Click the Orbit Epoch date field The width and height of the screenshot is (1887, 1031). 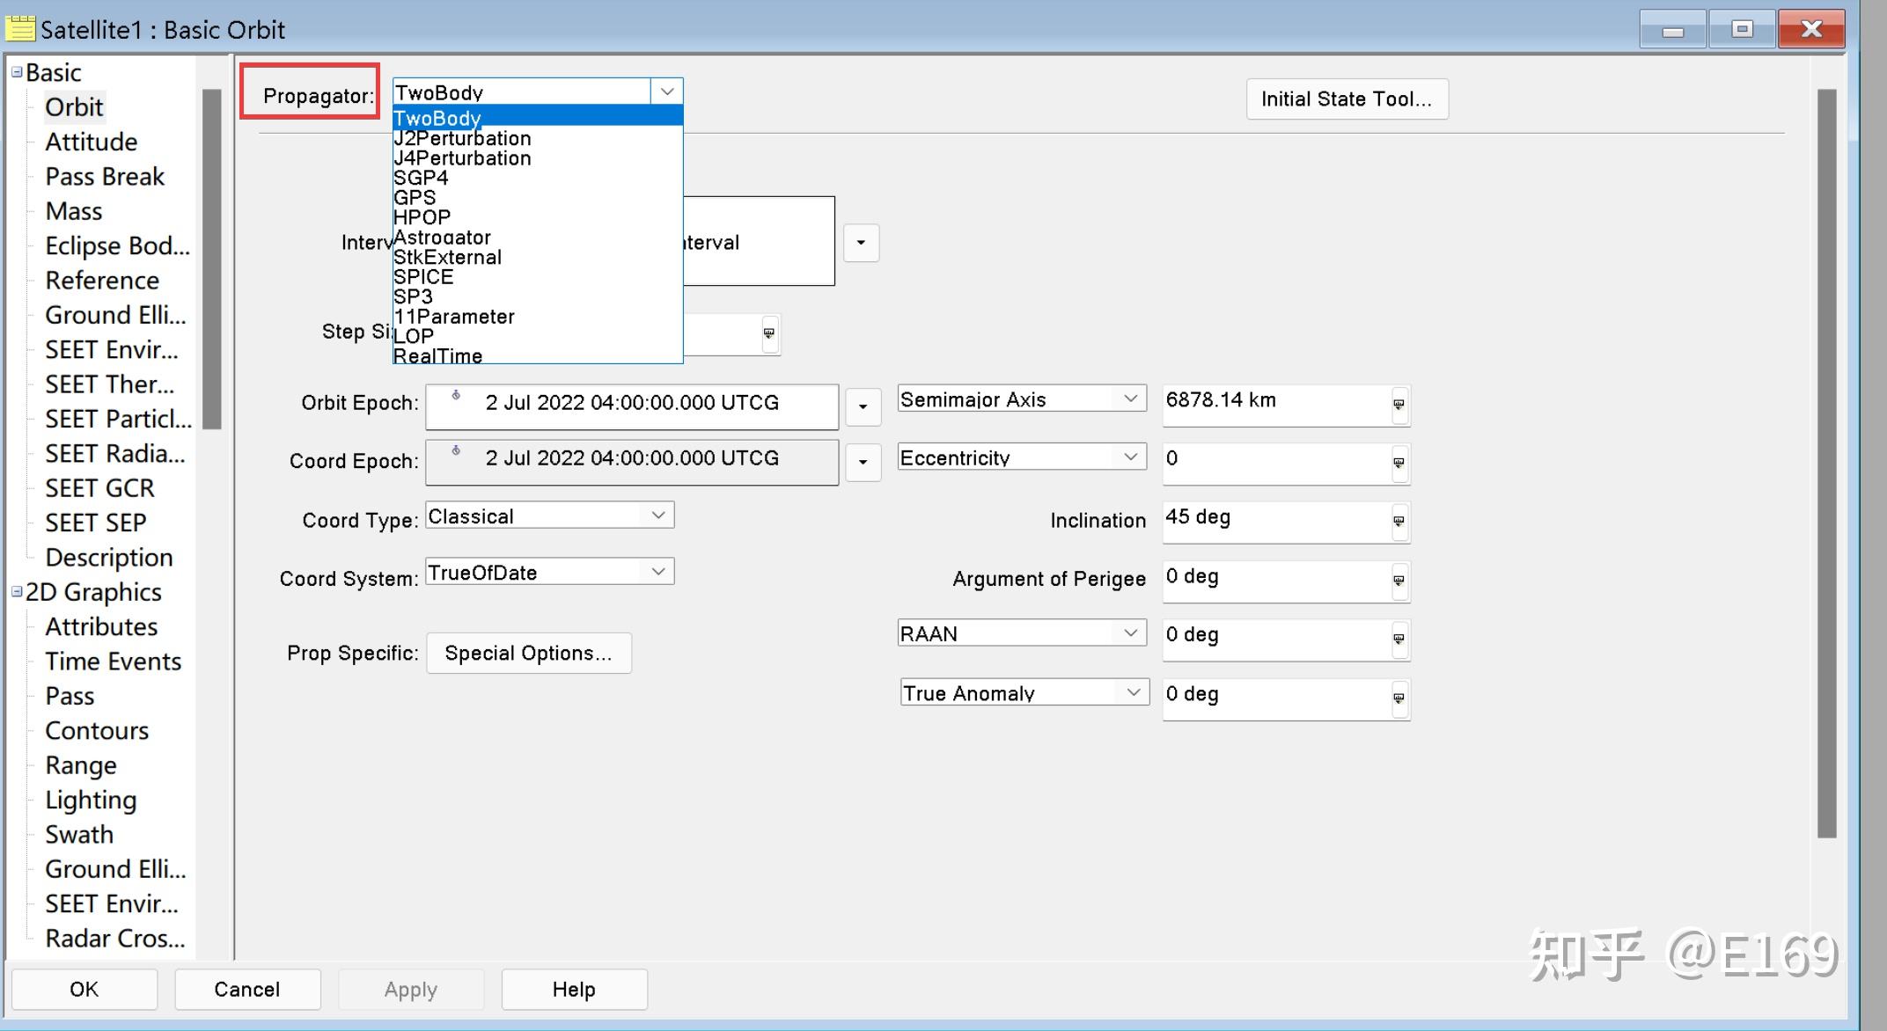[x=631, y=404]
